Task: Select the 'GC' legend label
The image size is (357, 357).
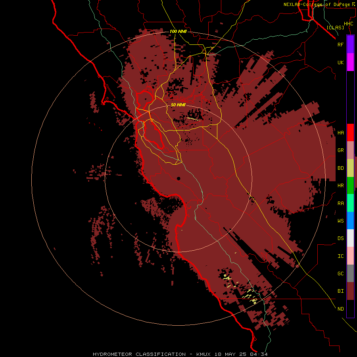Action: [340, 274]
